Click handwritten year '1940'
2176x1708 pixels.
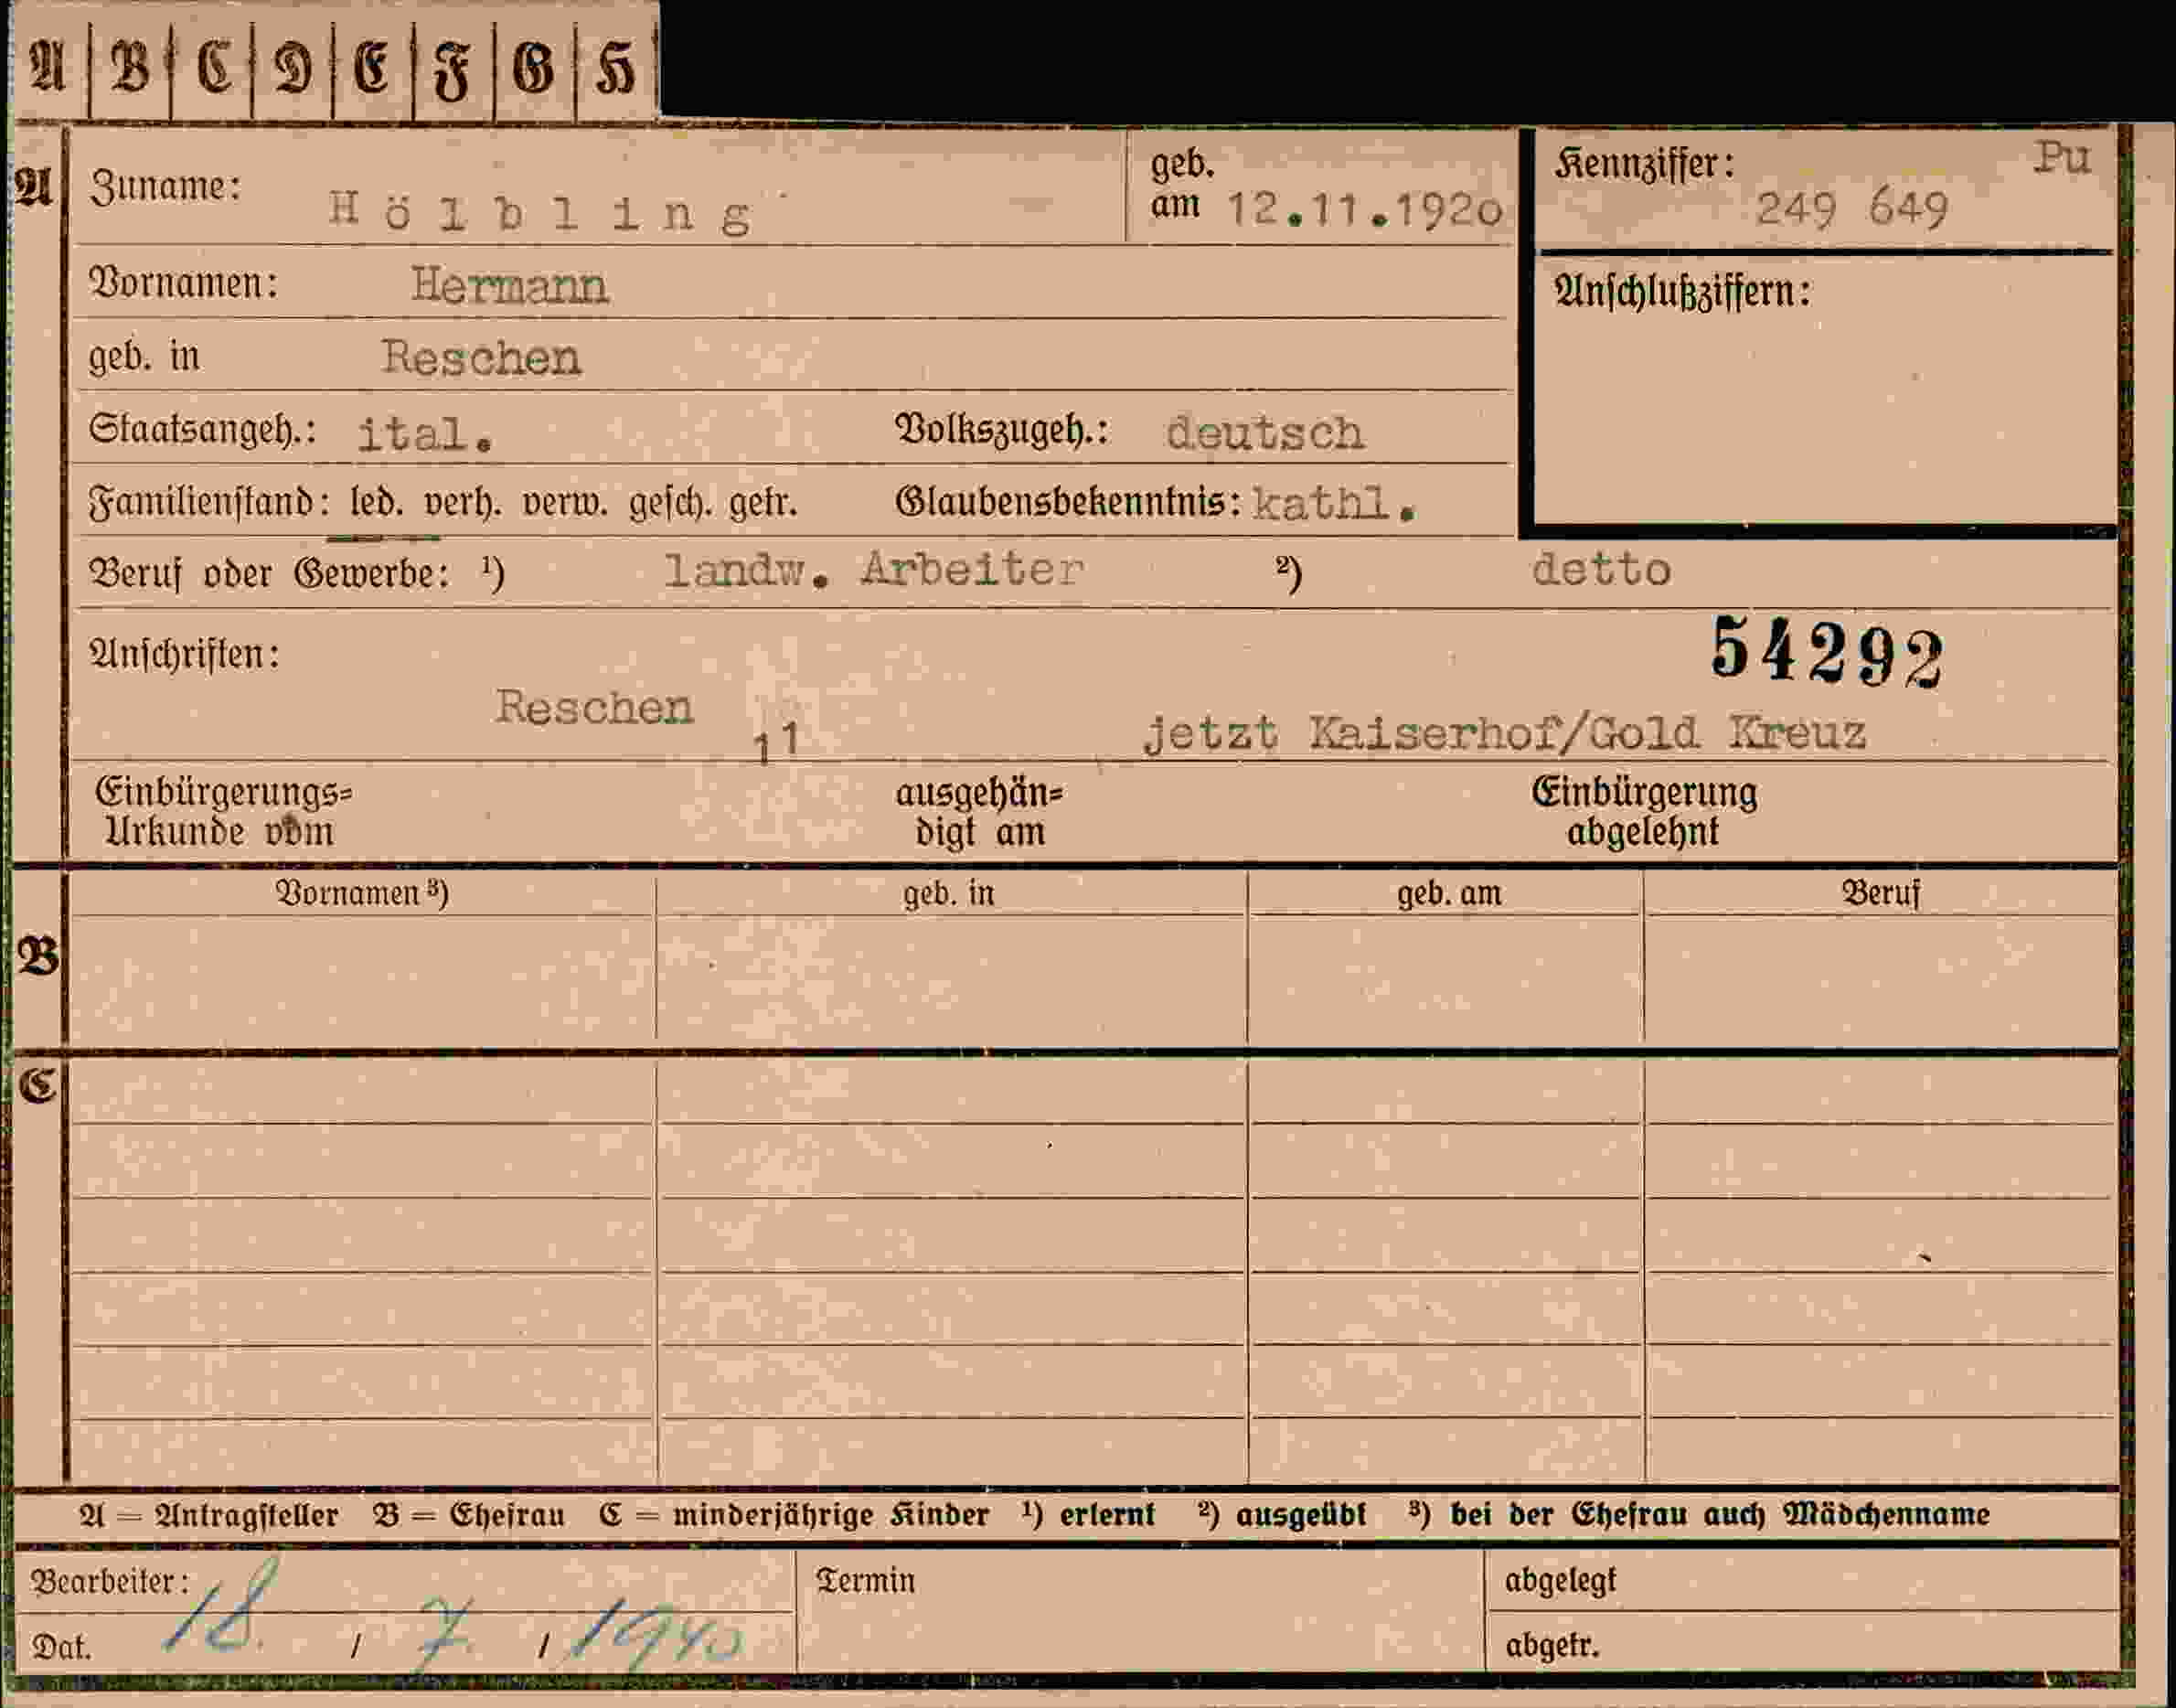pyautogui.click(x=657, y=1634)
